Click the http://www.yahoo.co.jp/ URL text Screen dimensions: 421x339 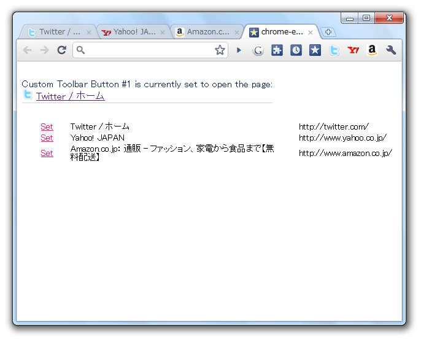pyautogui.click(x=342, y=138)
